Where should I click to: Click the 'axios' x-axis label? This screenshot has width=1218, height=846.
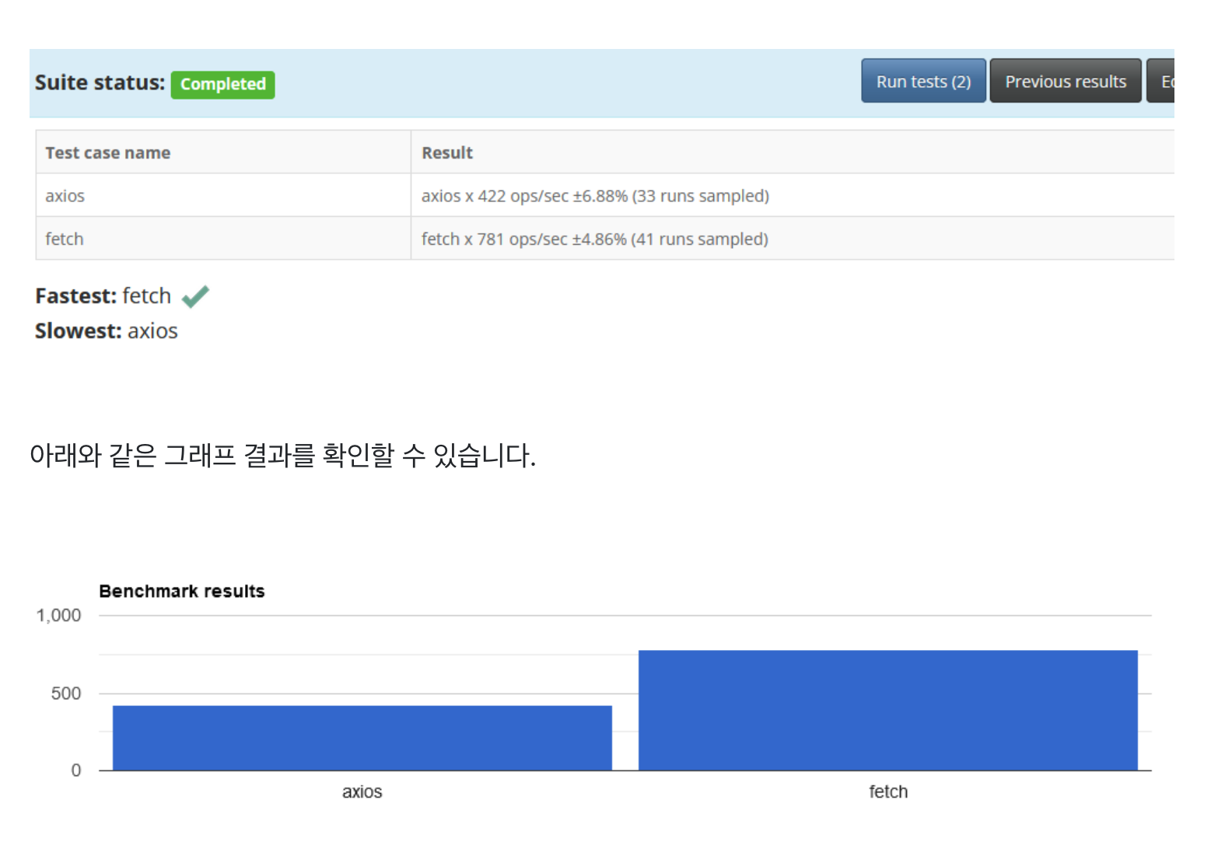click(x=362, y=792)
